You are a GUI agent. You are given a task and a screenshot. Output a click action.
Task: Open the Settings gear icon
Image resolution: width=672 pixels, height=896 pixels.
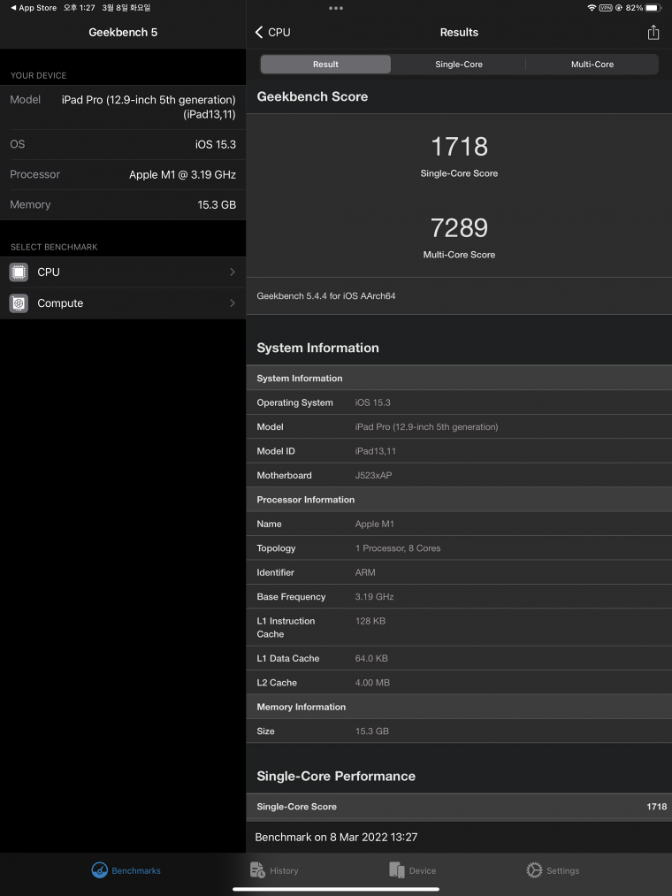coord(534,870)
